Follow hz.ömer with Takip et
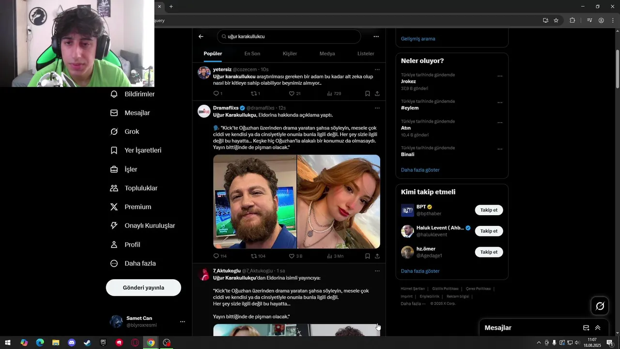Screen dimensions: 620x349 pyautogui.click(x=489, y=252)
